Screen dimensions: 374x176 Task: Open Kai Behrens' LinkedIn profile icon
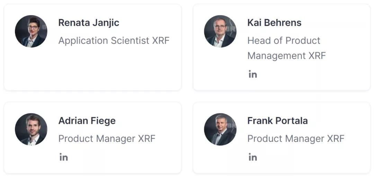tap(252, 74)
